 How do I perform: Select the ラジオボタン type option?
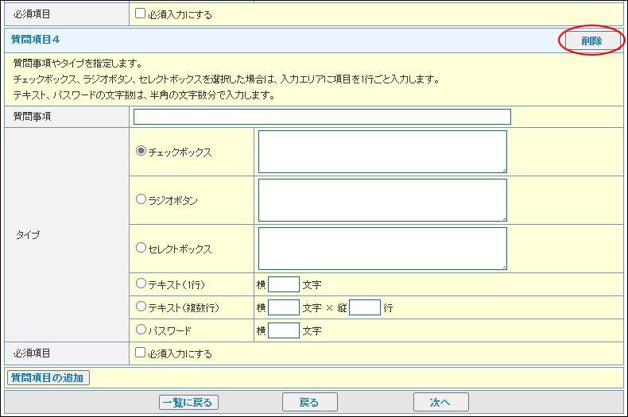click(141, 199)
